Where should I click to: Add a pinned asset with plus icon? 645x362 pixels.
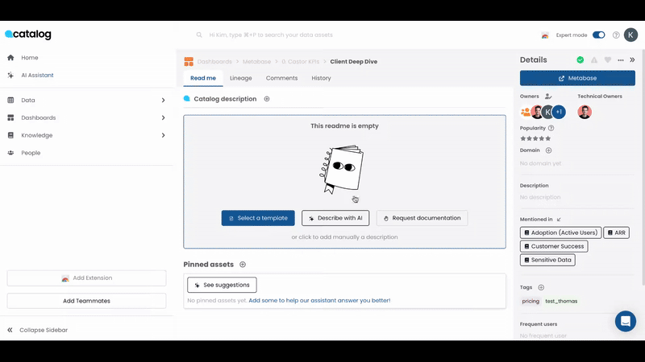243,265
